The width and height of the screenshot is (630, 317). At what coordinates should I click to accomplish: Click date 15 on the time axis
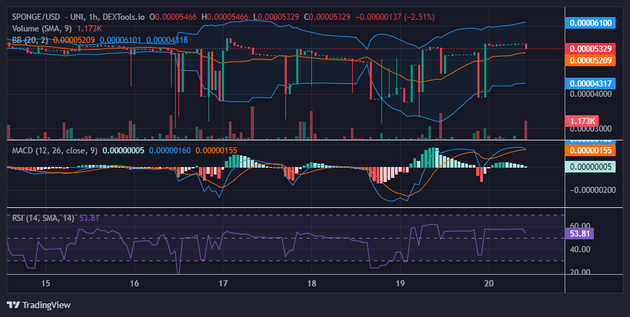coord(46,283)
